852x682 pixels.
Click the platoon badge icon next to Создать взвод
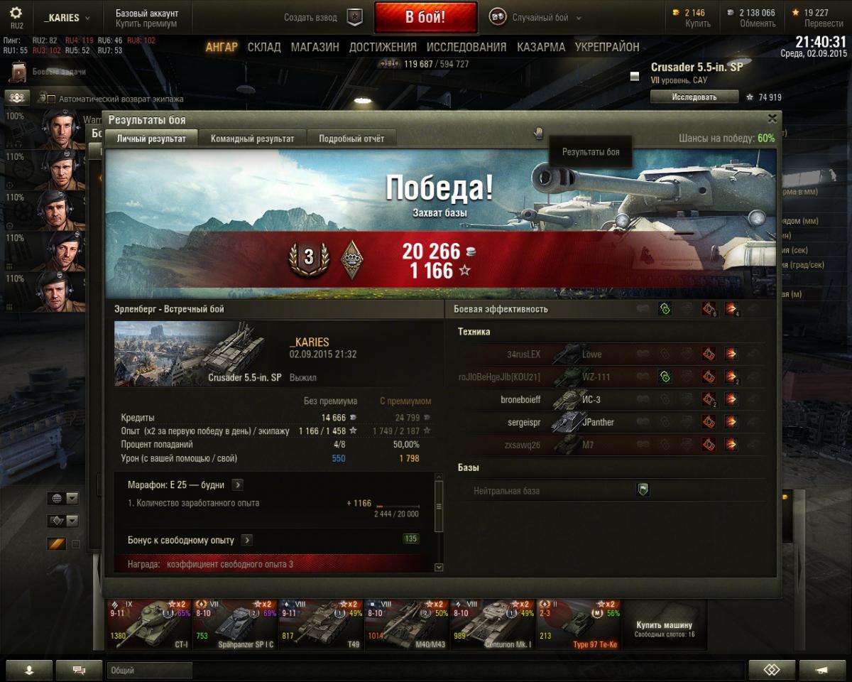pos(355,18)
